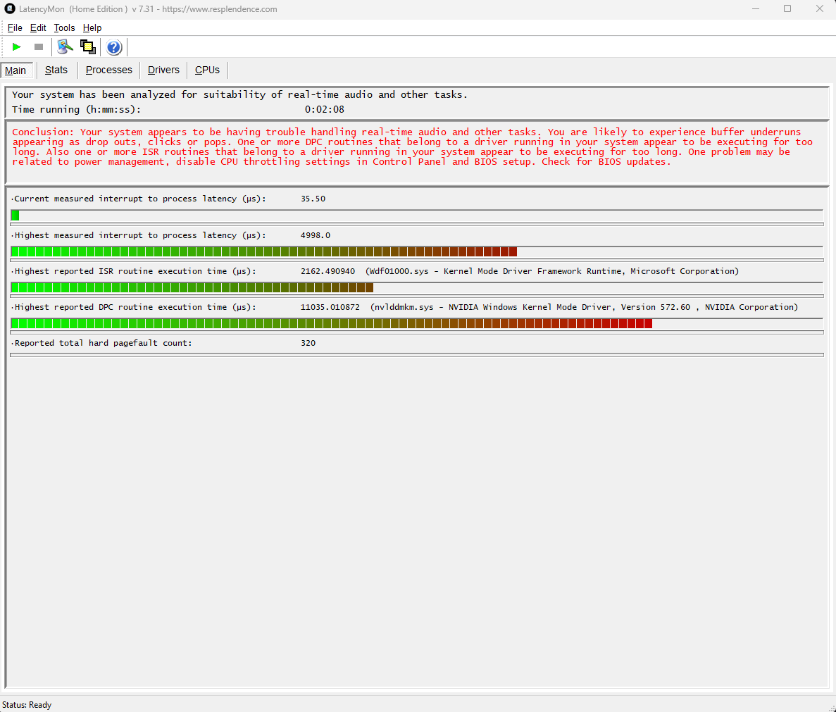Open the Tools menu
The width and height of the screenshot is (836, 712).
click(x=64, y=27)
